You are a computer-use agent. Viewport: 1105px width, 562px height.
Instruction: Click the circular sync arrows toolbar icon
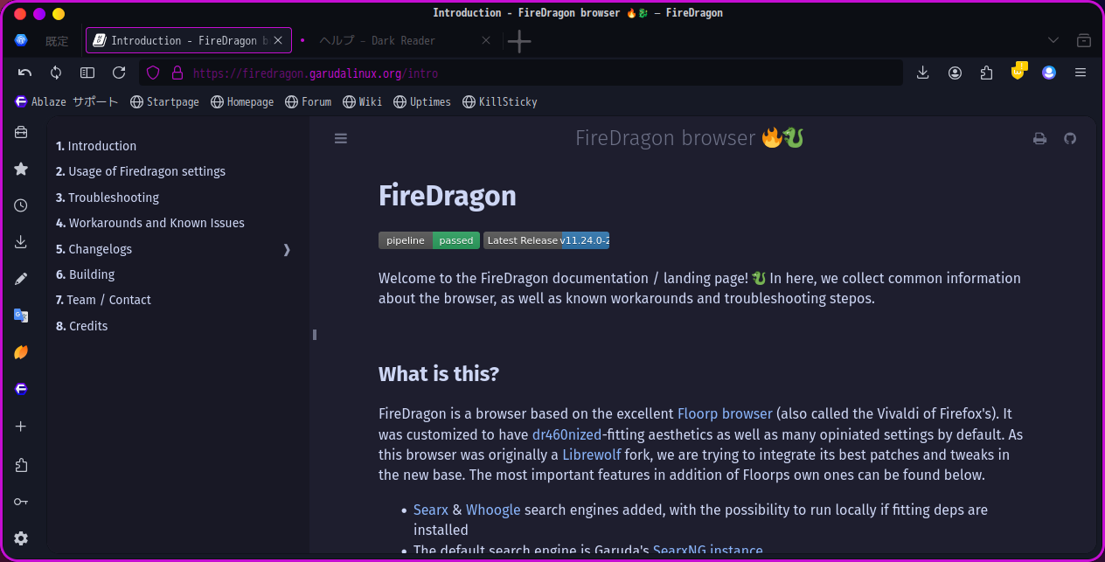coord(56,73)
